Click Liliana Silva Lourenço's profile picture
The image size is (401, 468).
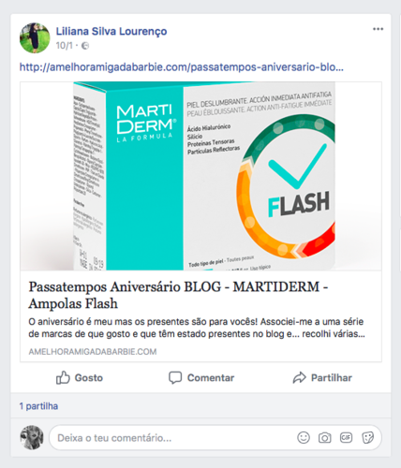point(35,37)
